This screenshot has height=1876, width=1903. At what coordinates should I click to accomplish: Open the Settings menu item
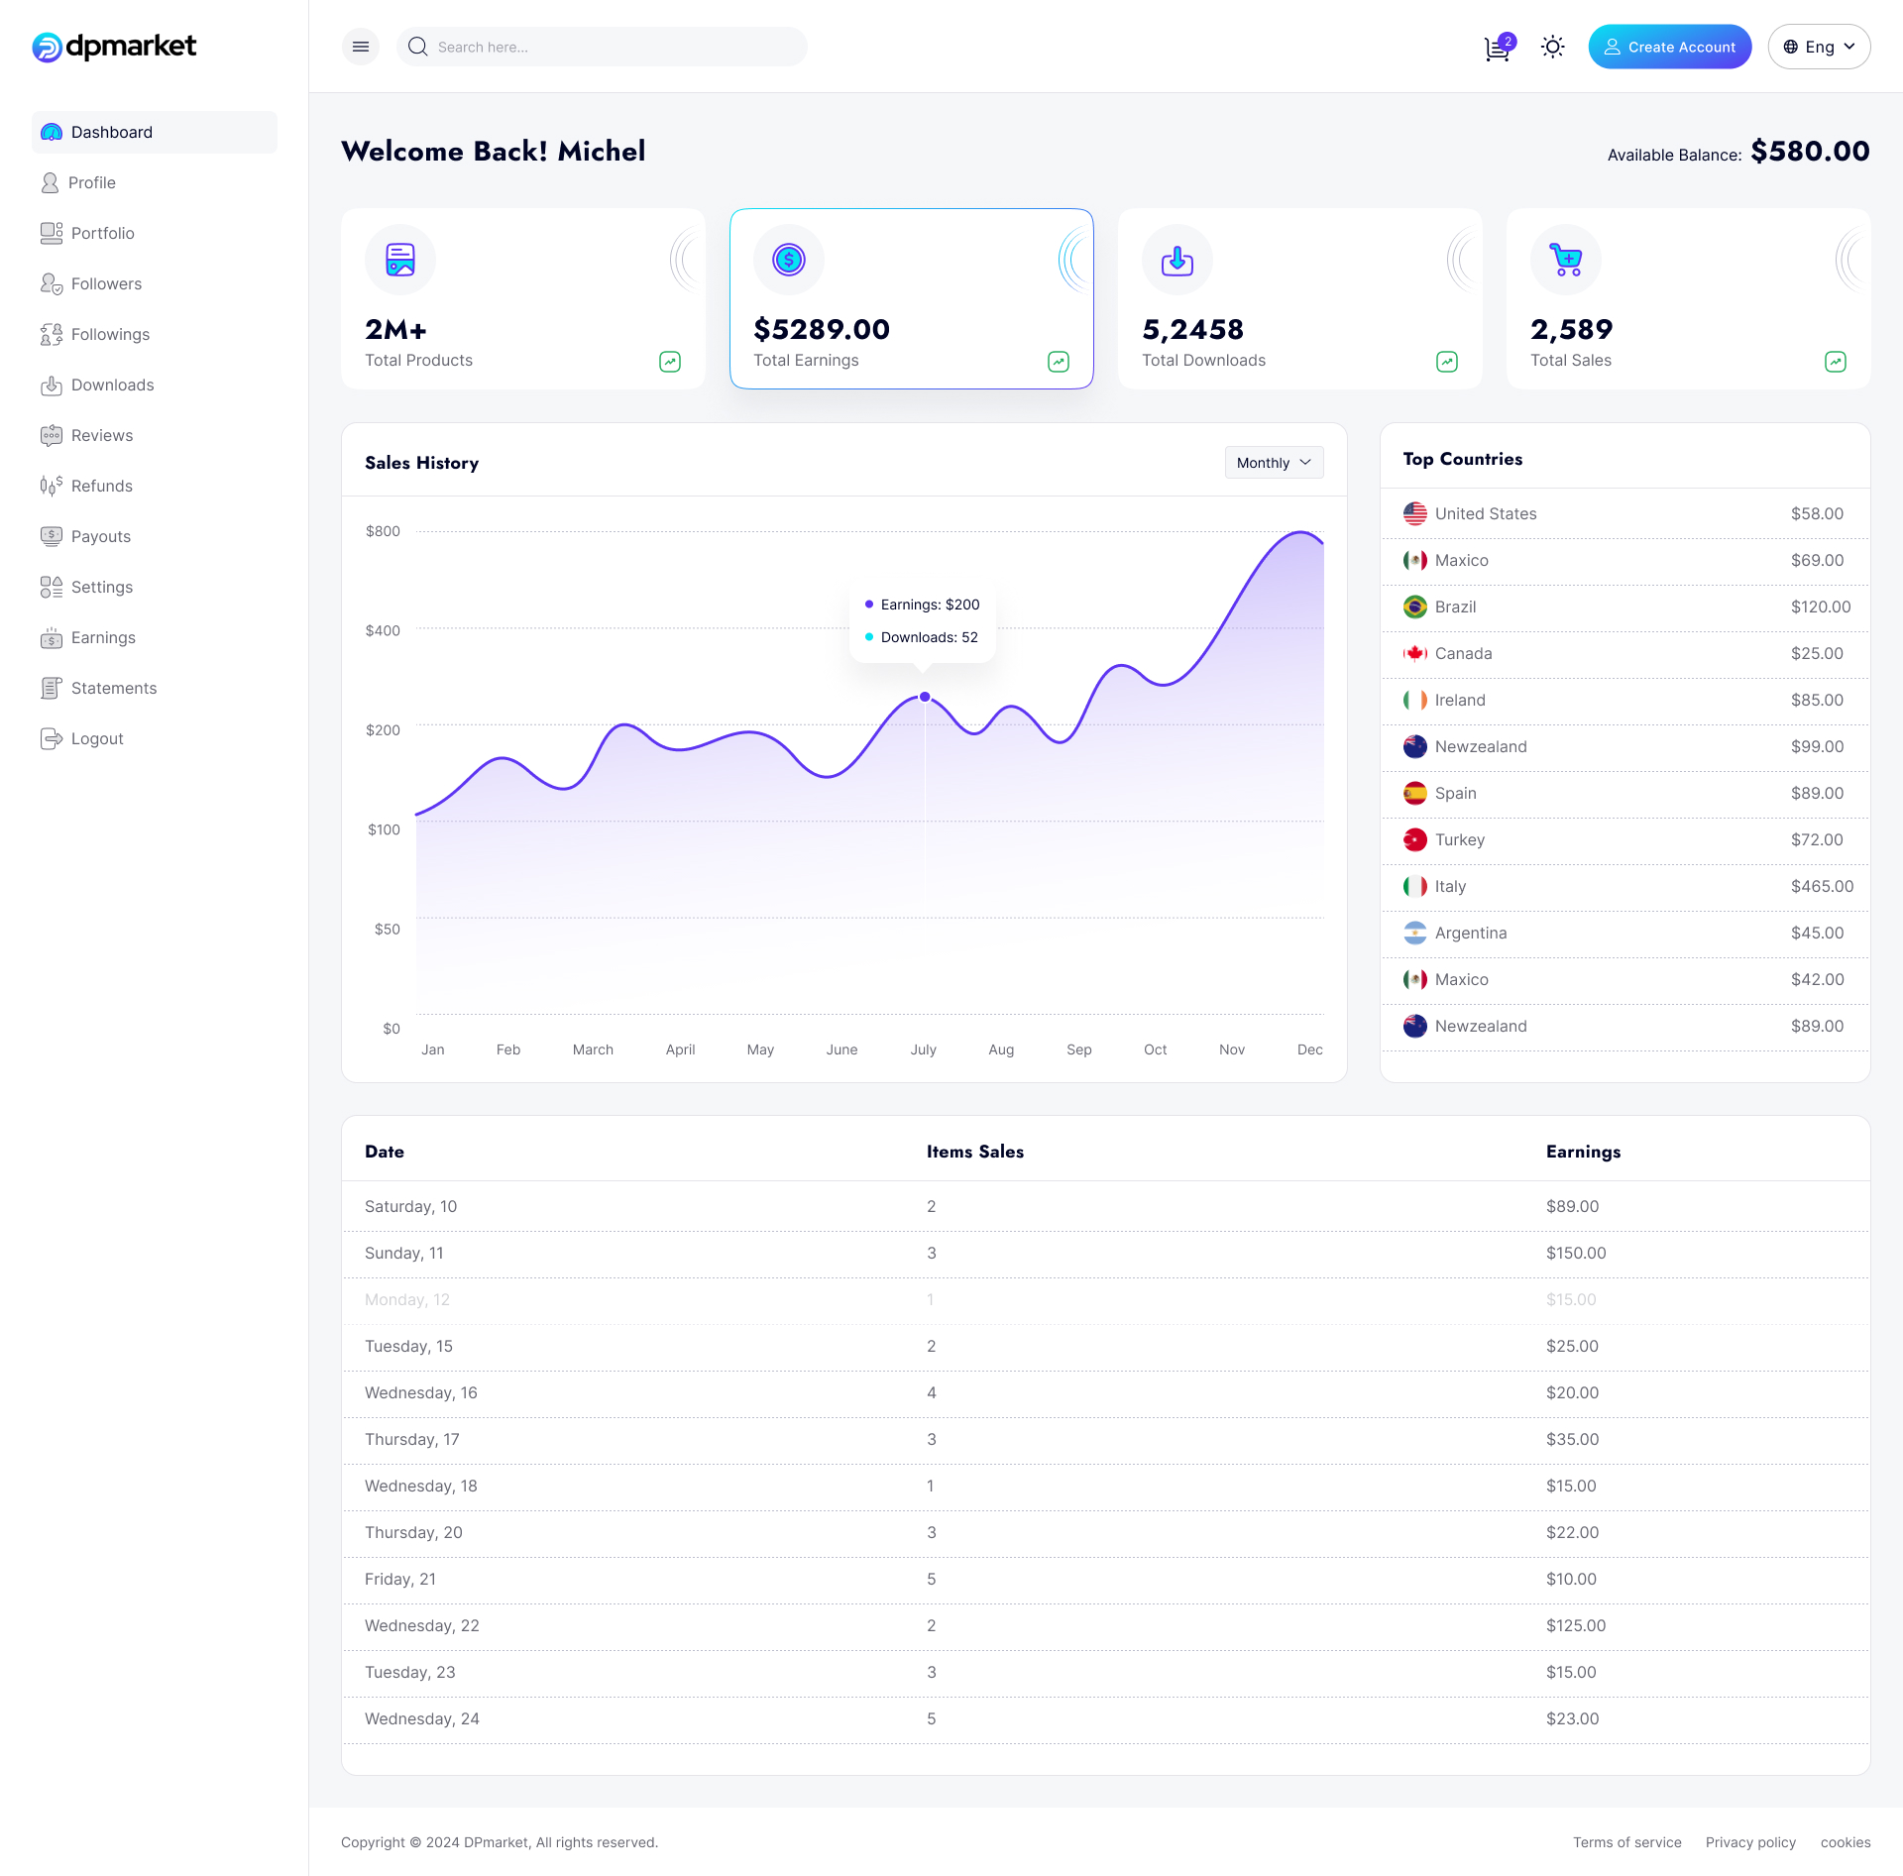102,587
